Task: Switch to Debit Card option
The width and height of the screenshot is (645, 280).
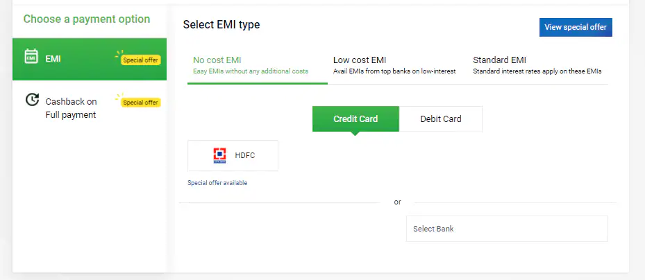Action: tap(441, 119)
